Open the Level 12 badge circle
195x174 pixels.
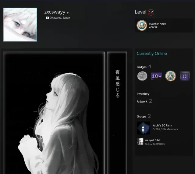click(x=151, y=12)
